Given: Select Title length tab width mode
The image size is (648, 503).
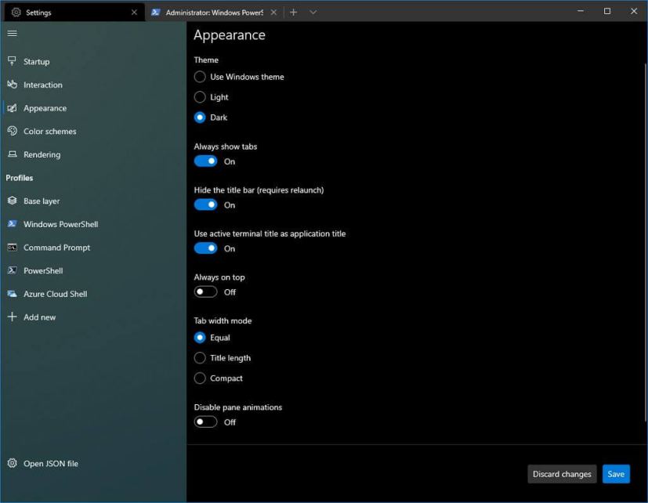Looking at the screenshot, I should point(223,358).
